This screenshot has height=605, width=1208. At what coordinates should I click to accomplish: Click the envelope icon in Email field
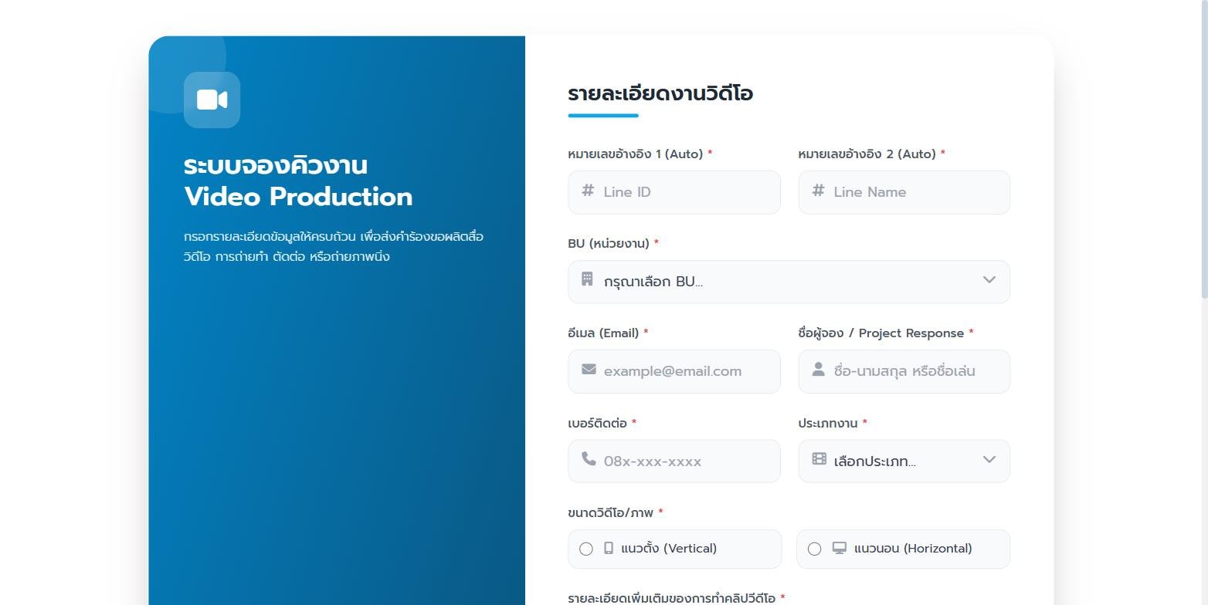coord(589,369)
